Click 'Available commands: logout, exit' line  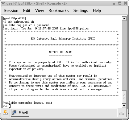pyautogui.click(x=27, y=103)
